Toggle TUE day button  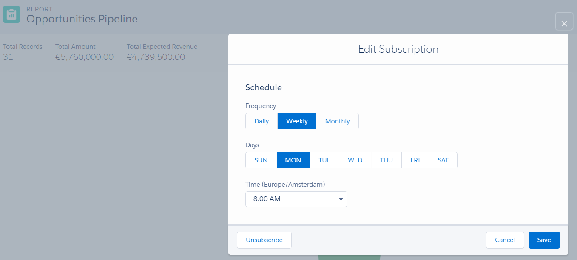[x=324, y=160]
